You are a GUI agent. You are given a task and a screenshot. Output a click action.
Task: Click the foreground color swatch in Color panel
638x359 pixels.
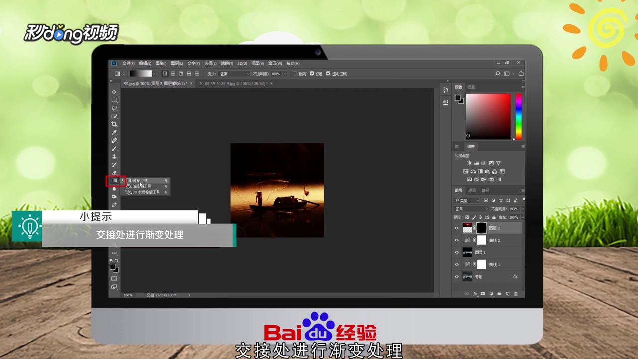pyautogui.click(x=458, y=98)
